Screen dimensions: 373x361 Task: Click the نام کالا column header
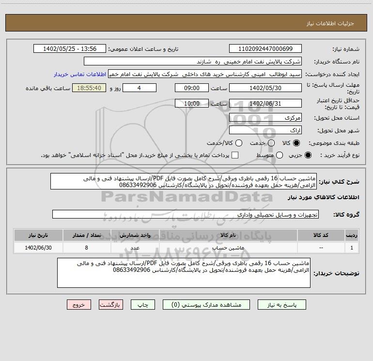tap(228, 235)
